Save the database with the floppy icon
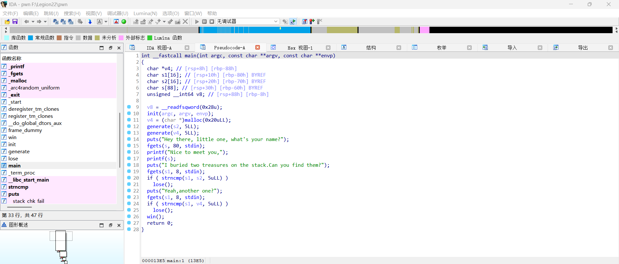Screen dimensions: 619x264 pyautogui.click(x=15, y=22)
